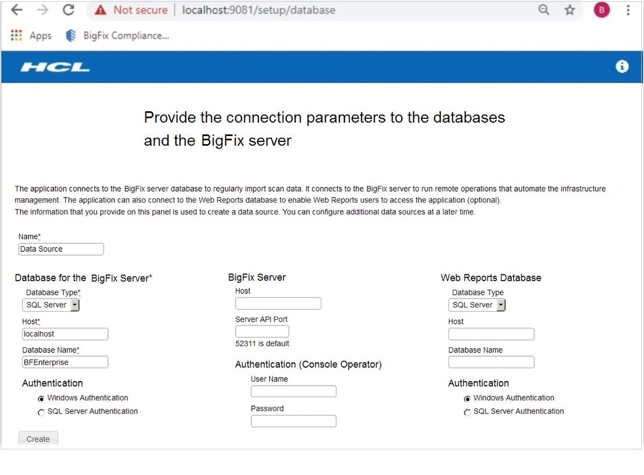Viewport: 644px width, 475px height.
Task: Click the Data Source name field
Action: [x=61, y=249]
